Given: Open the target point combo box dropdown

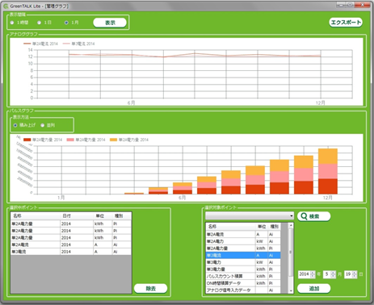Looking at the screenshot, I should (x=292, y=216).
